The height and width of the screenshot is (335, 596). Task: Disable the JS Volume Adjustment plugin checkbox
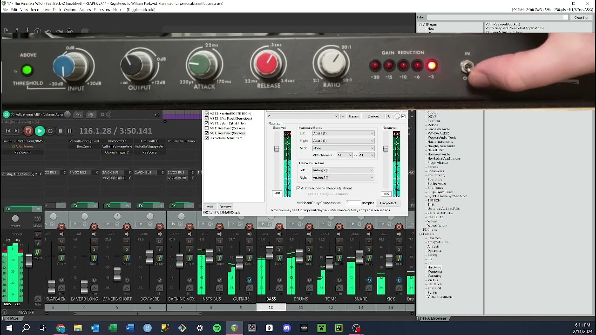(x=207, y=138)
